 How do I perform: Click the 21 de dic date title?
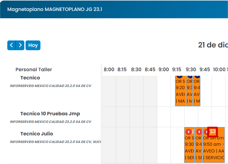(x=213, y=45)
